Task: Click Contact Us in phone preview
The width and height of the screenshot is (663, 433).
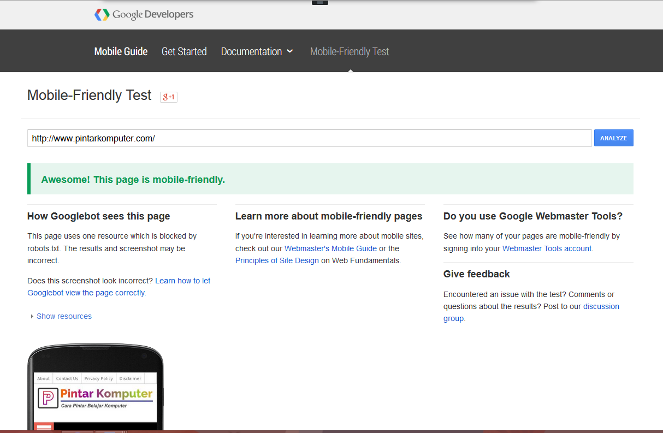Action: 67,378
